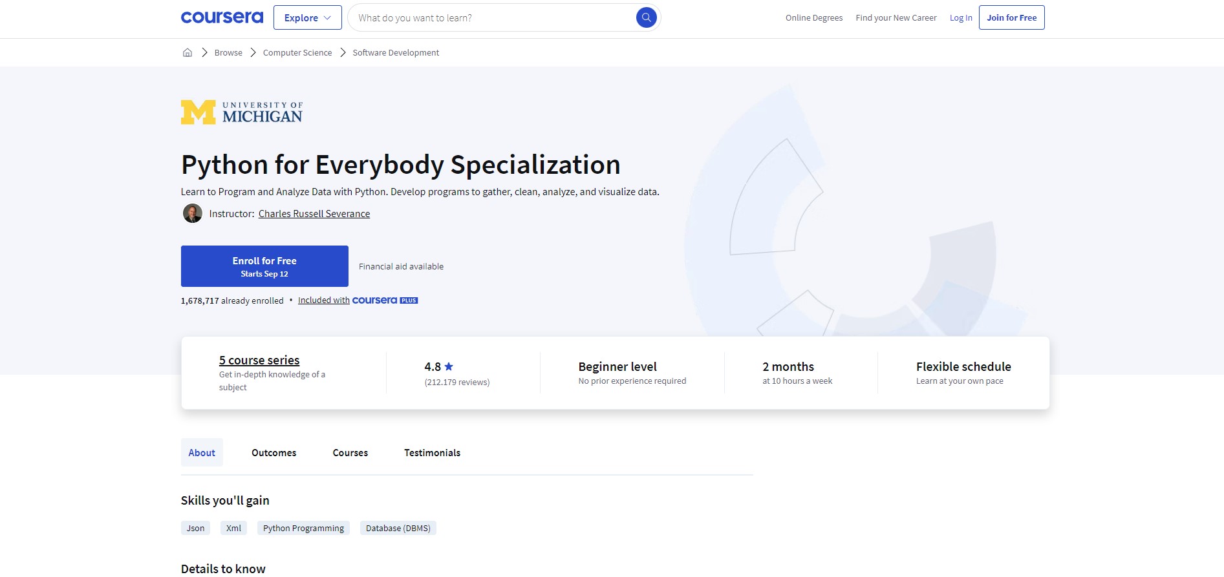Switch to the Outcomes tab
Image resolution: width=1224 pixels, height=577 pixels.
pyautogui.click(x=274, y=453)
